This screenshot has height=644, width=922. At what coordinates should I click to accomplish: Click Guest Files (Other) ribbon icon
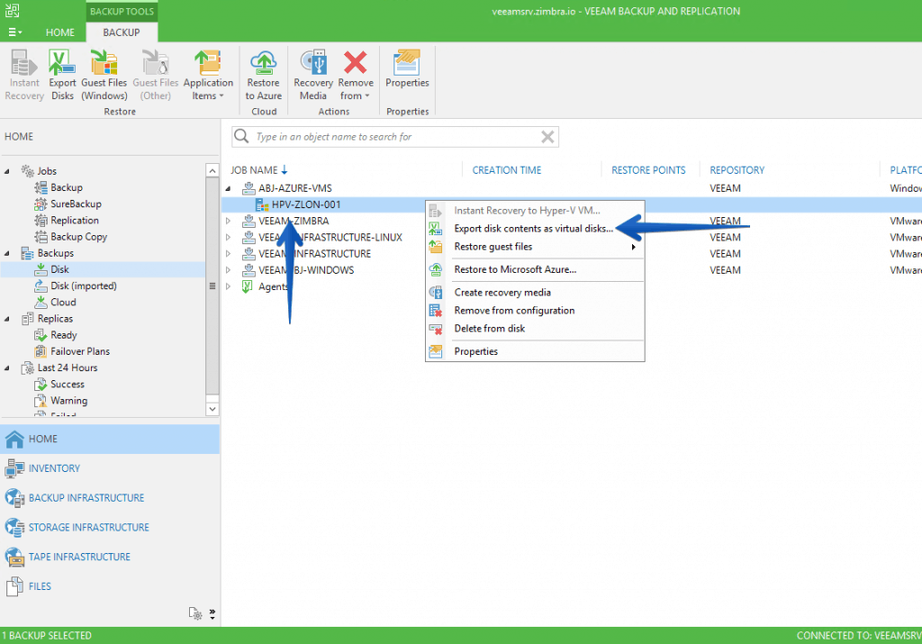155,75
